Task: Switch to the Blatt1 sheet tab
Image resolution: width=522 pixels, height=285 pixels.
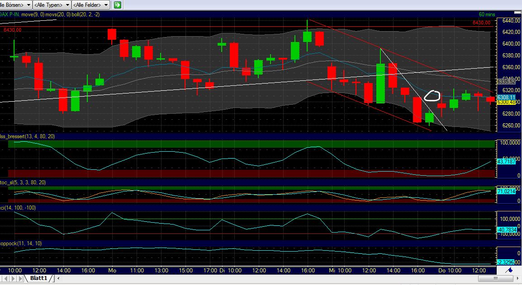Action: pos(40,279)
